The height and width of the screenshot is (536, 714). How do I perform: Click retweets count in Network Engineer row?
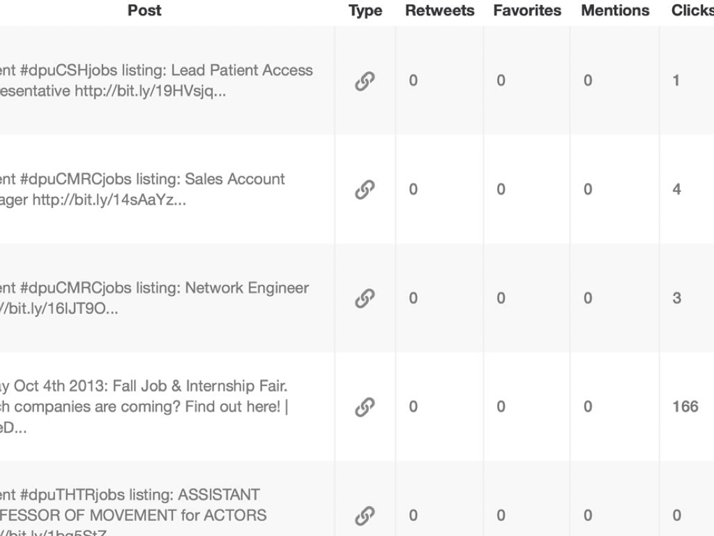point(413,298)
